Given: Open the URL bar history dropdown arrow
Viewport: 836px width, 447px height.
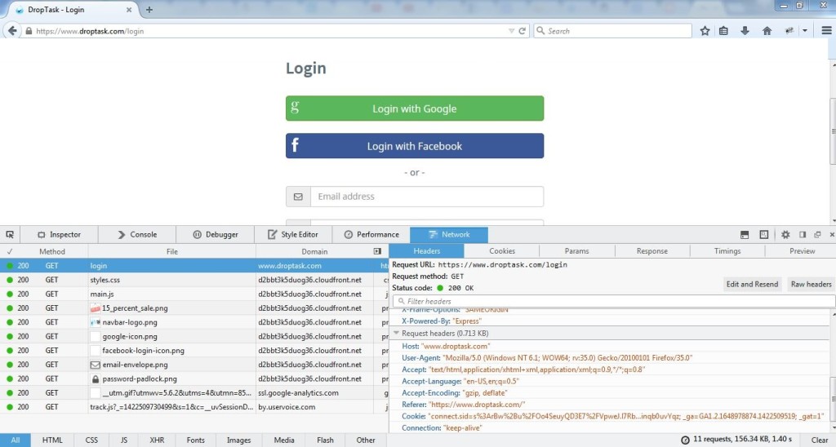Looking at the screenshot, I should pyautogui.click(x=511, y=31).
